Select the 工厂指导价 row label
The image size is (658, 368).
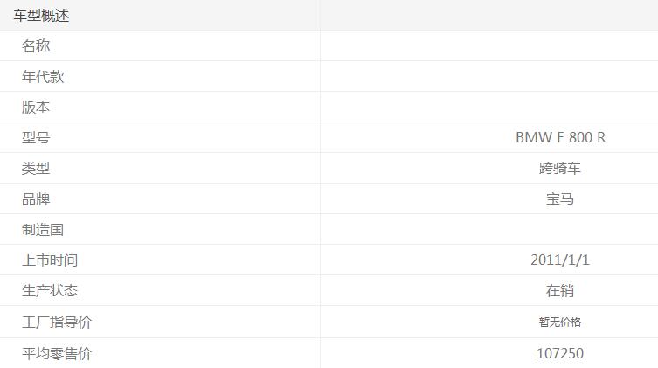coord(57,323)
